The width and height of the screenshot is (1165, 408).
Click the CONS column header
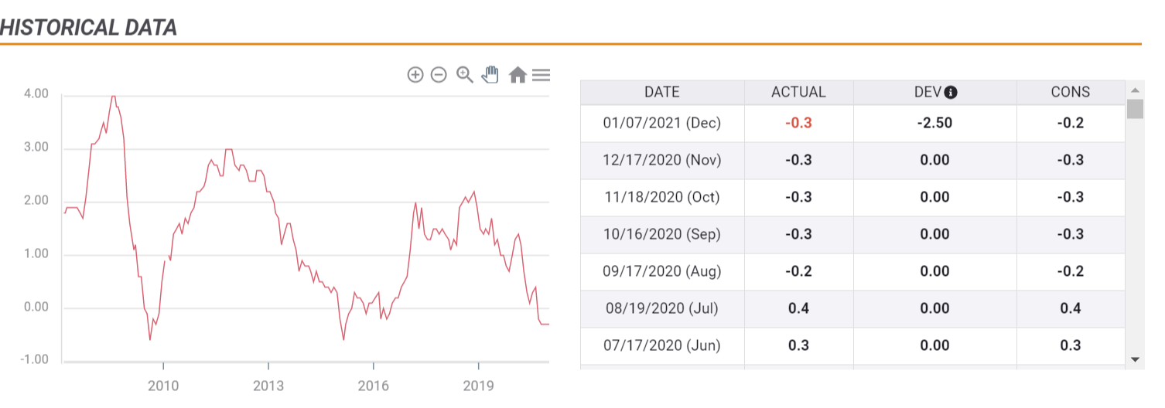1070,92
